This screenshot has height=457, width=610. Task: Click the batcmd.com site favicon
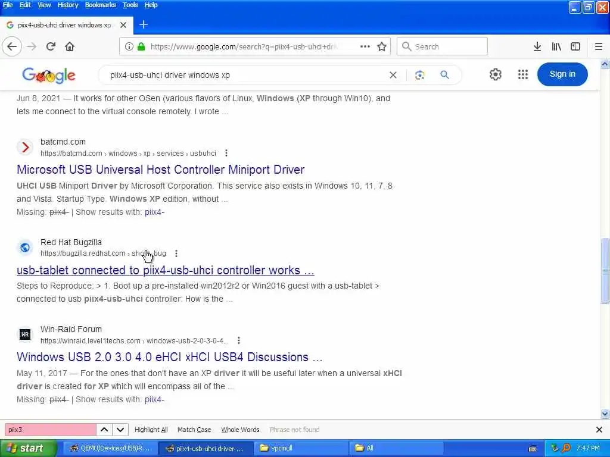pos(25,148)
